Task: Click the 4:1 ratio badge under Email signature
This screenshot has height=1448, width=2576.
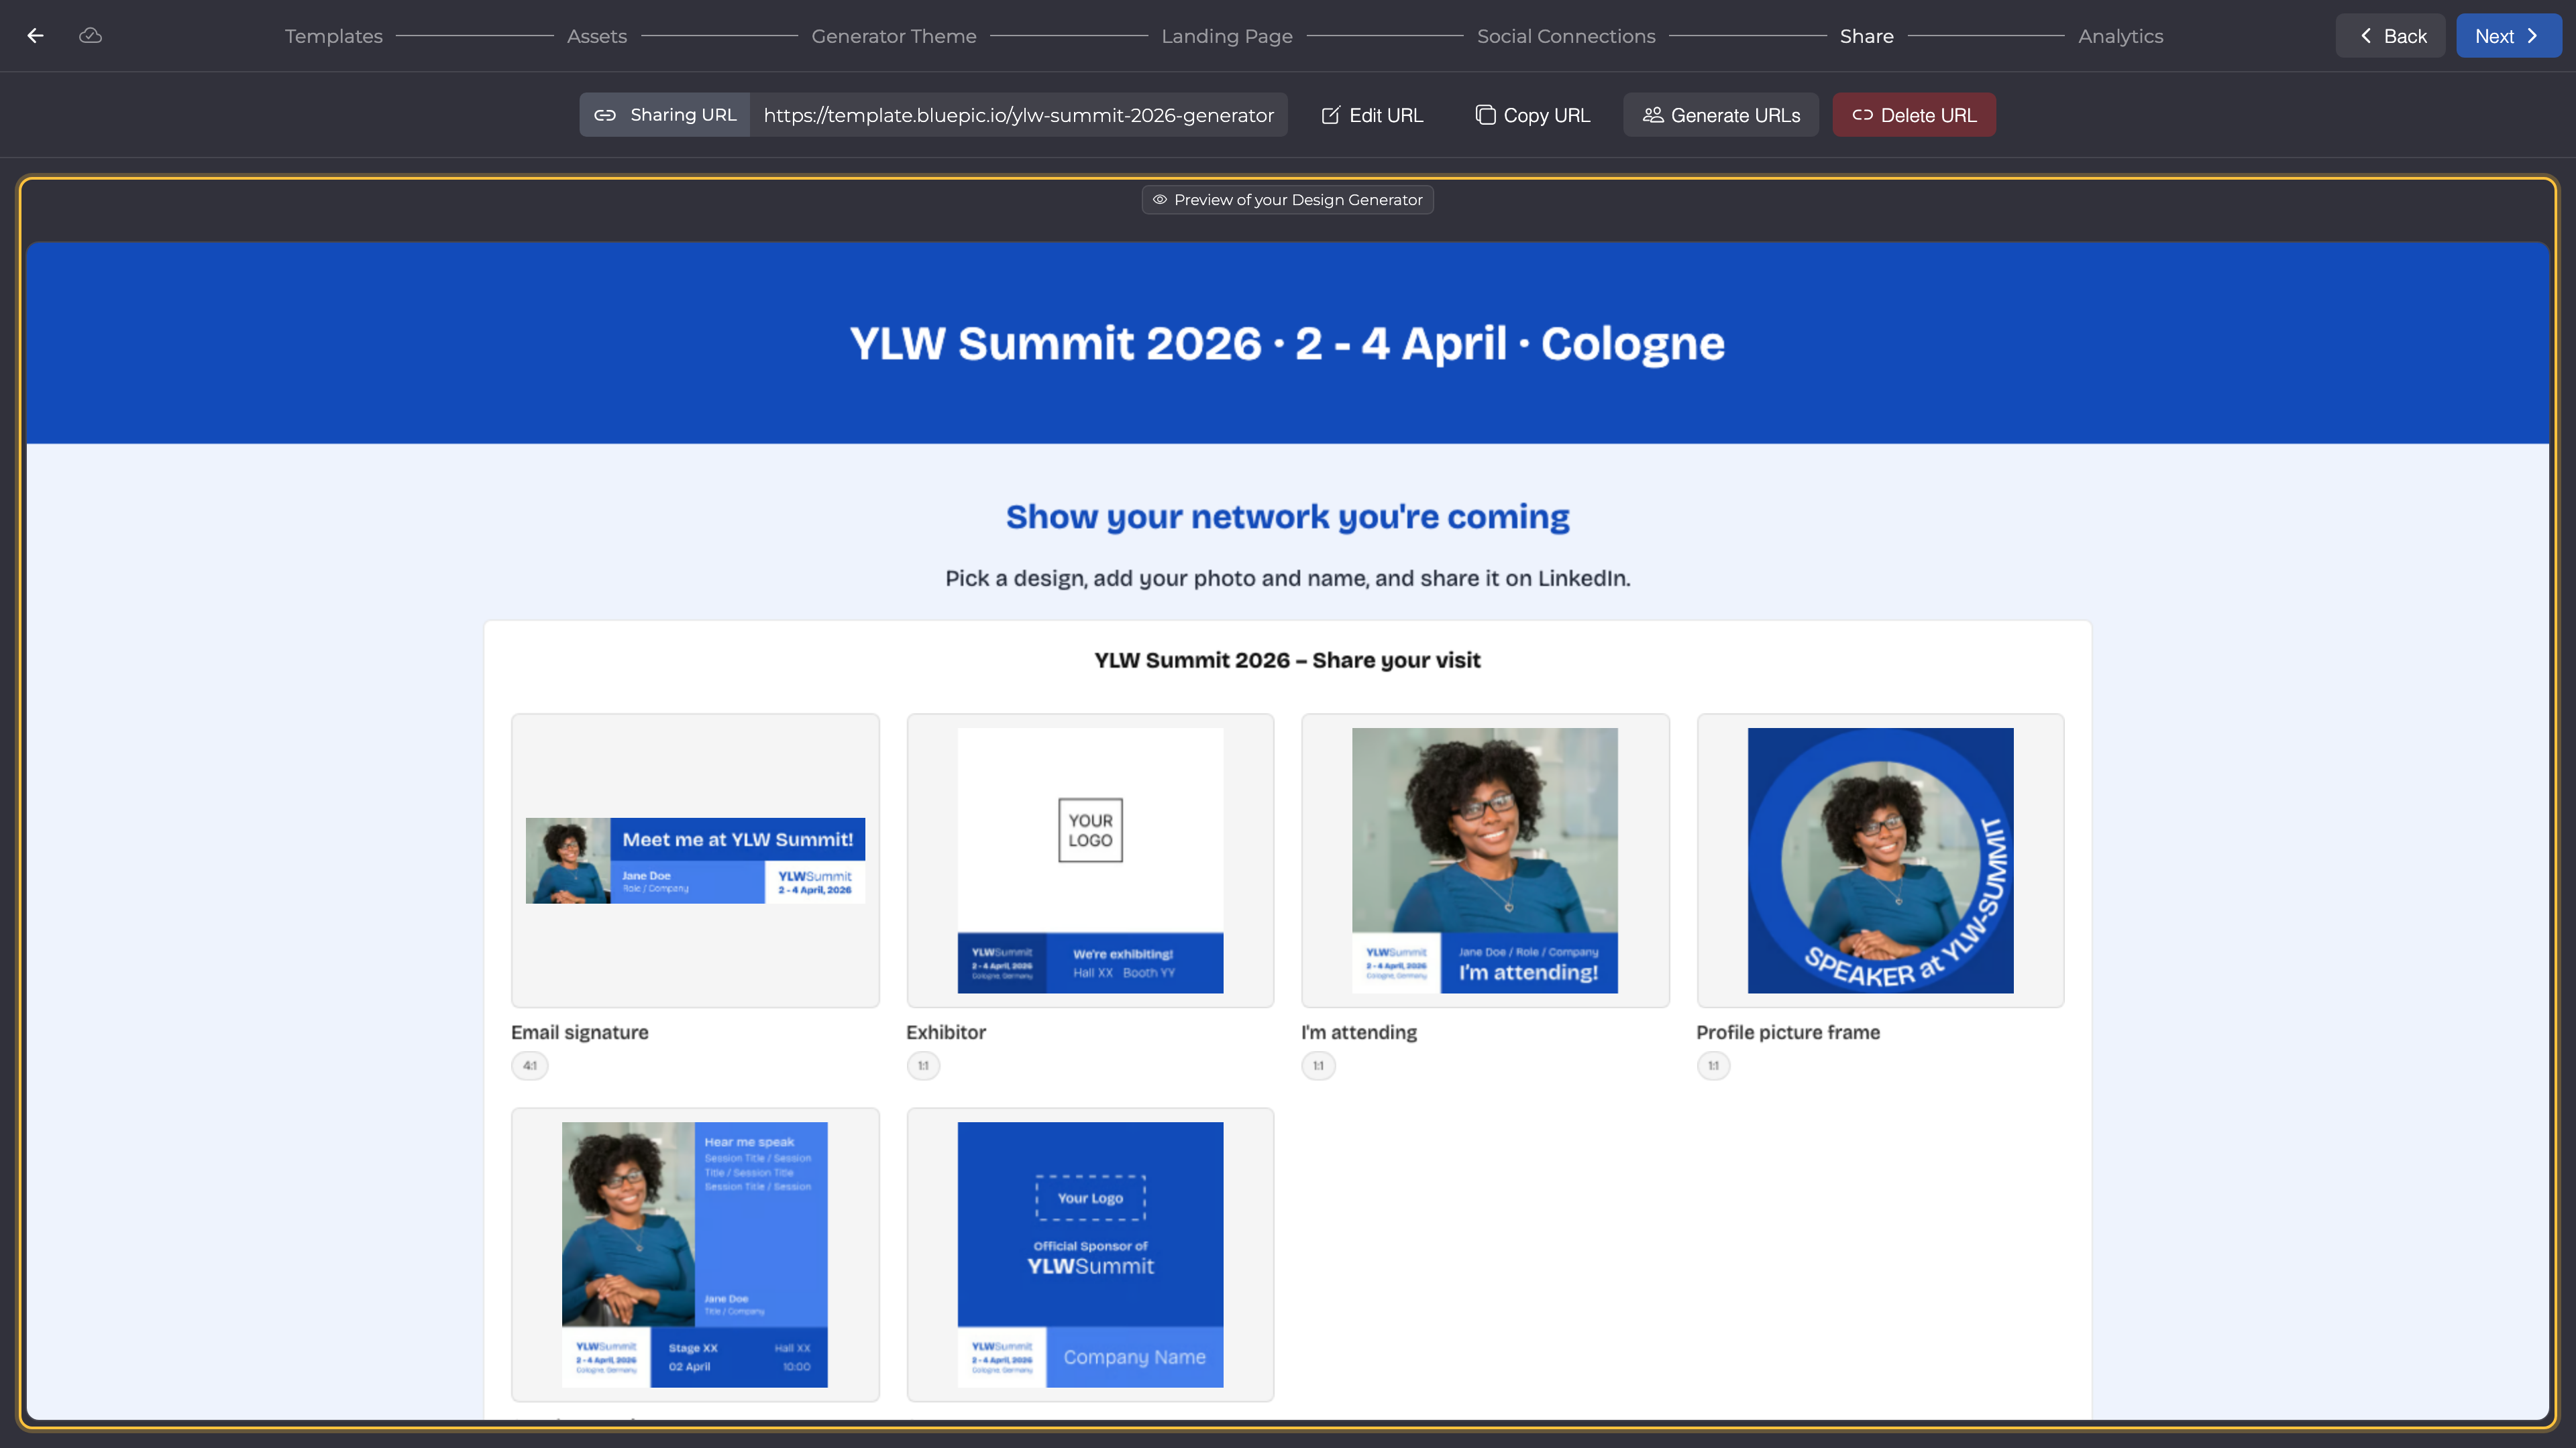Action: pos(530,1065)
